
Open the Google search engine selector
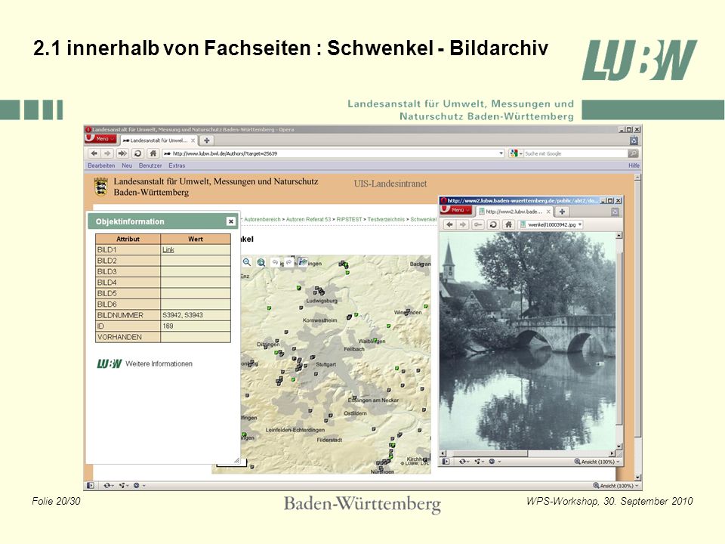pyautogui.click(x=515, y=153)
